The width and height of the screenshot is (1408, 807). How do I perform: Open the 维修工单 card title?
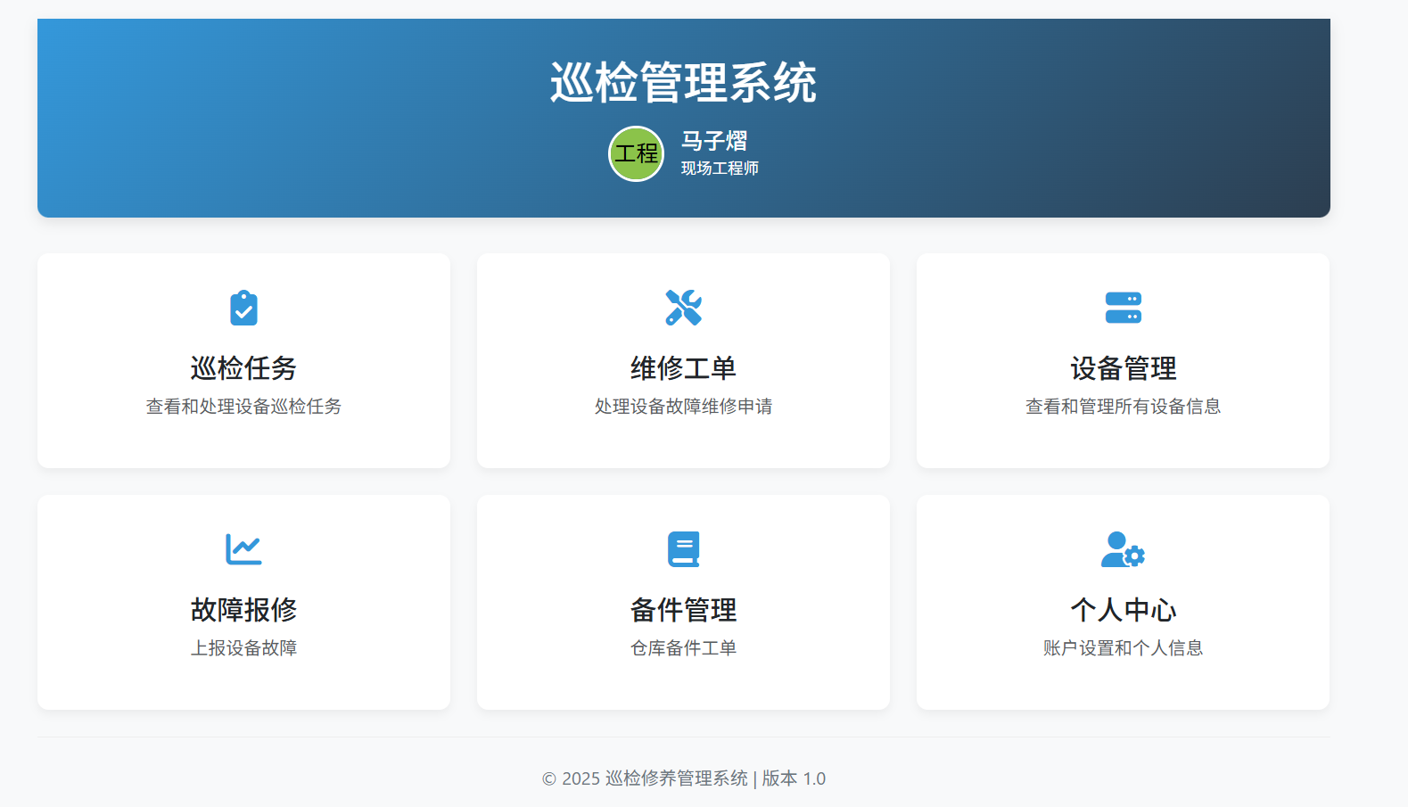click(684, 368)
